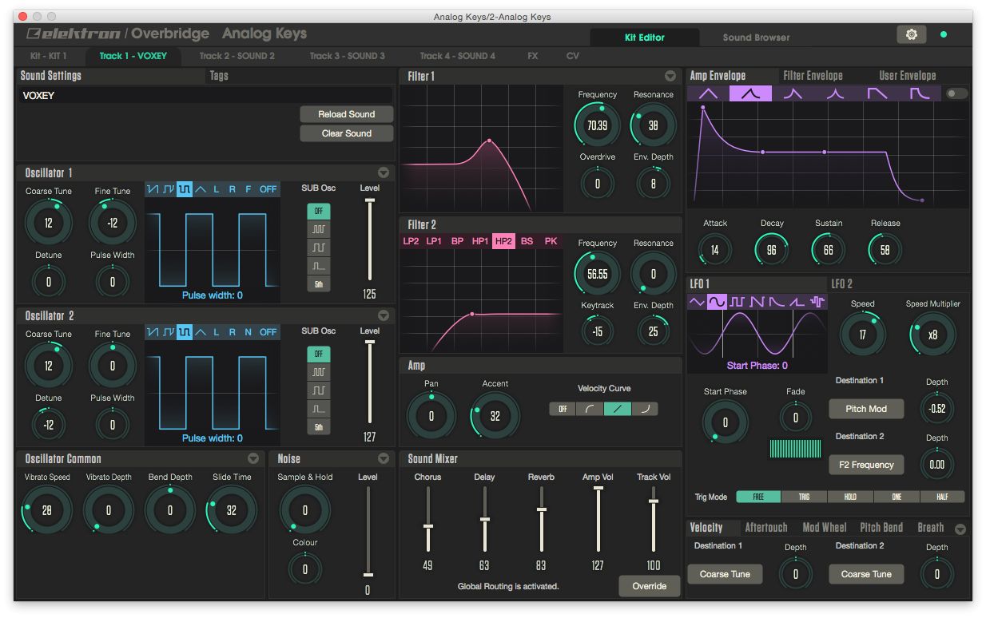Screen dimensions: 986x618
Task: Open Oscillator Common options arrow
Action: tap(253, 458)
